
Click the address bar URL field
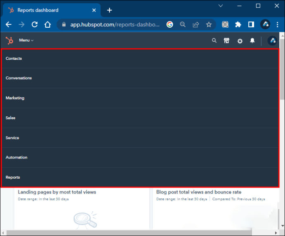[115, 24]
